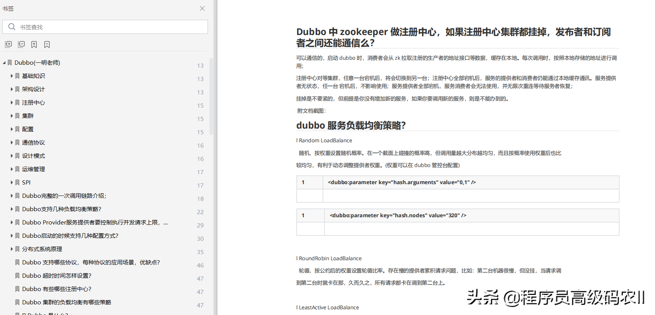The height and width of the screenshot is (315, 655).
Task: Click page number 35 in bookmark list
Action: [x=200, y=252]
